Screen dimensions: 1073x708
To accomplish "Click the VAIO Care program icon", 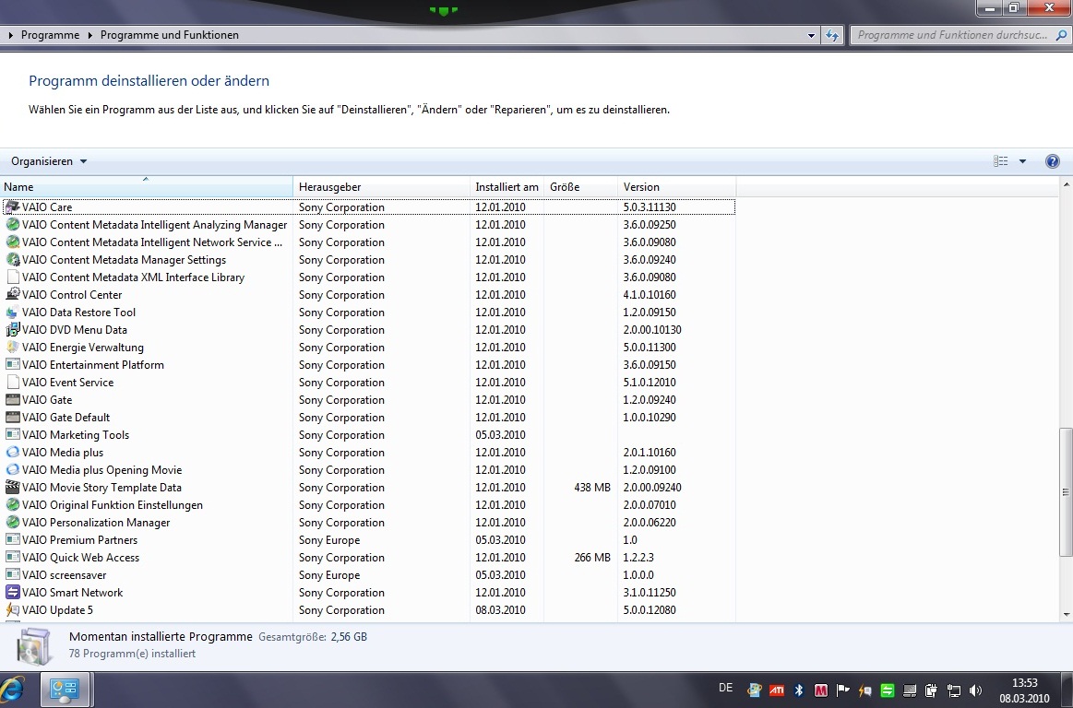I will click(x=12, y=206).
